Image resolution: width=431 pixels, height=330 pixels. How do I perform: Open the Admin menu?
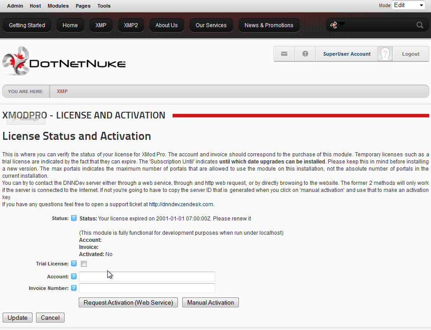pyautogui.click(x=15, y=6)
